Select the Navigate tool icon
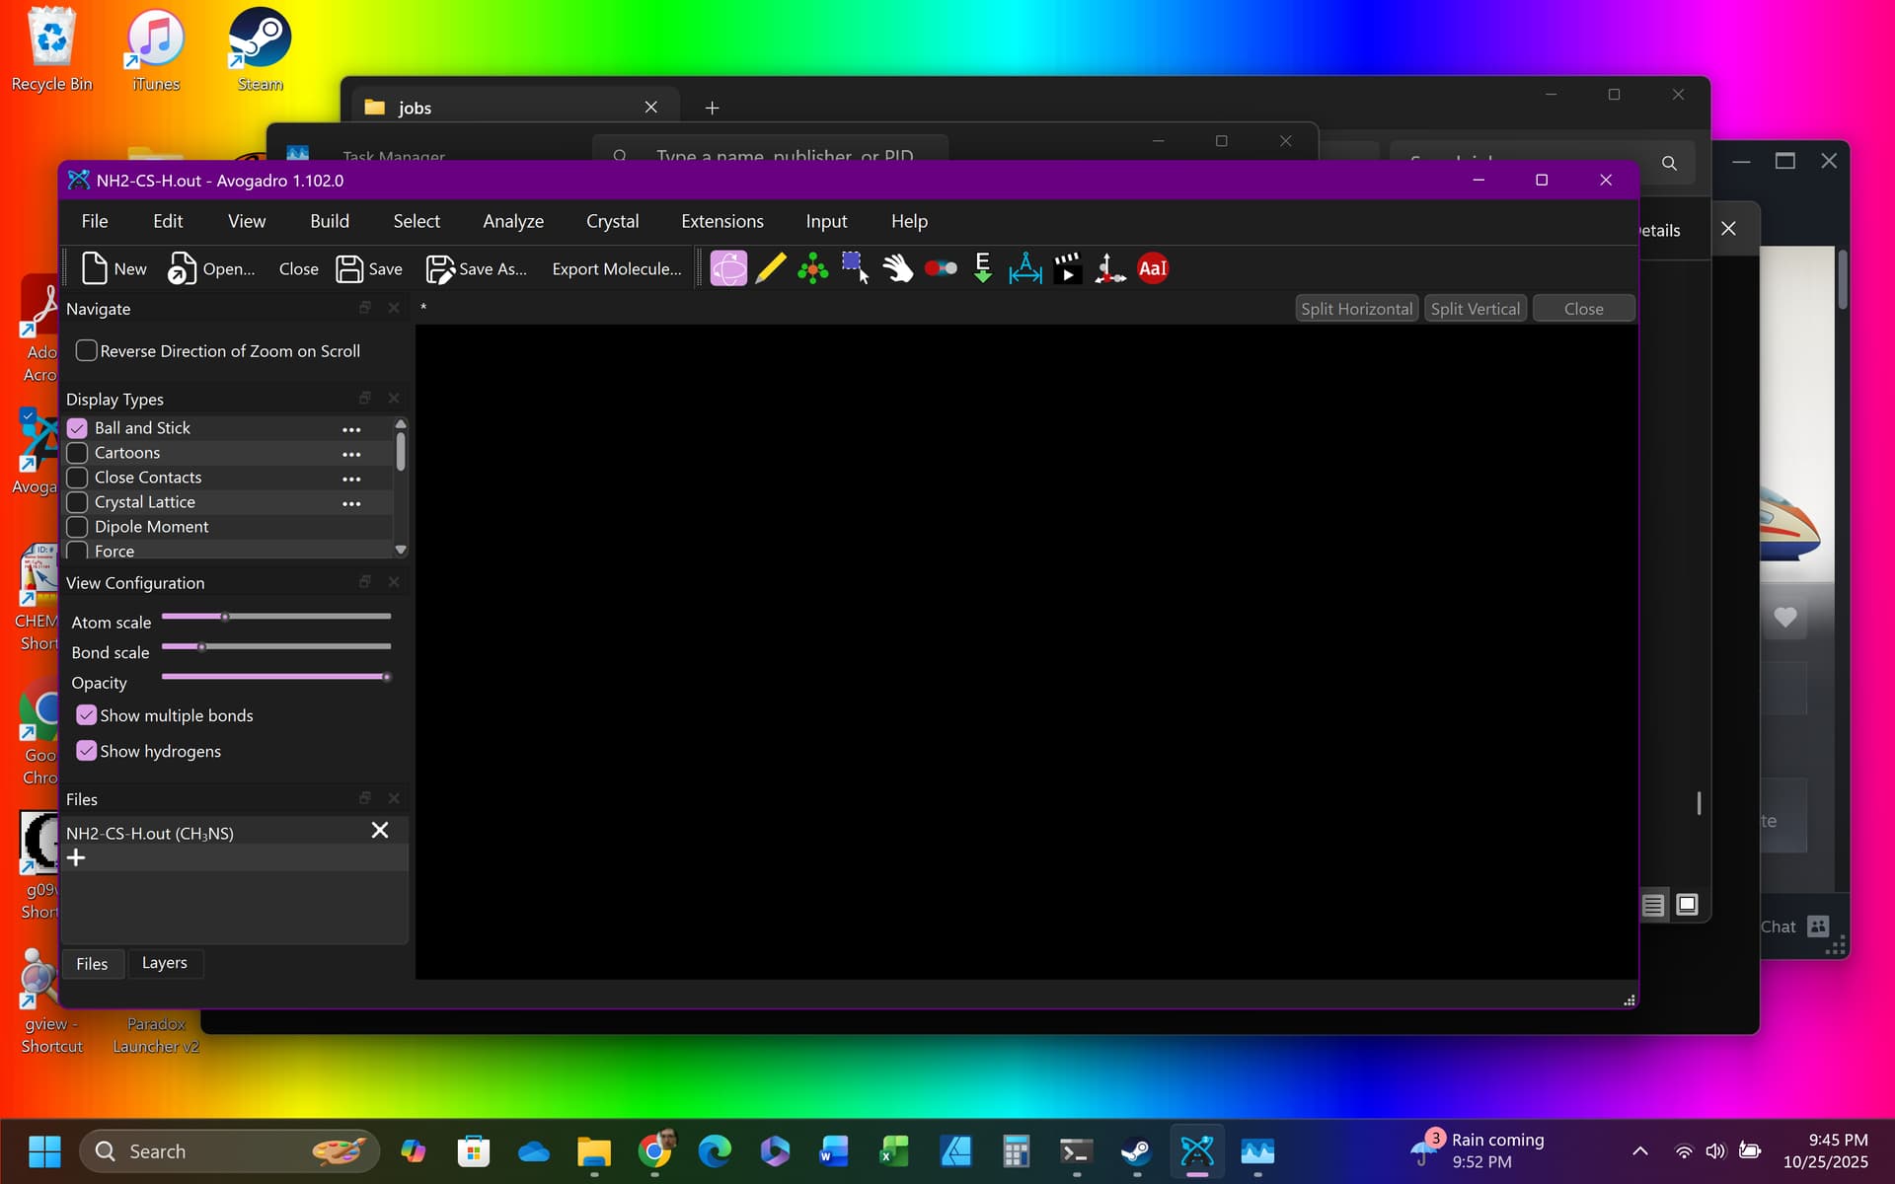 click(x=728, y=268)
